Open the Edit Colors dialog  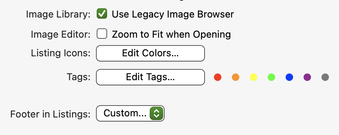coord(150,53)
